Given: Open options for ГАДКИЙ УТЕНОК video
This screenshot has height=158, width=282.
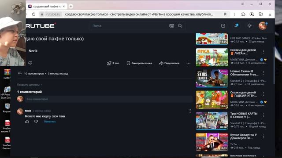Looking at the screenshot, I should [263, 94].
